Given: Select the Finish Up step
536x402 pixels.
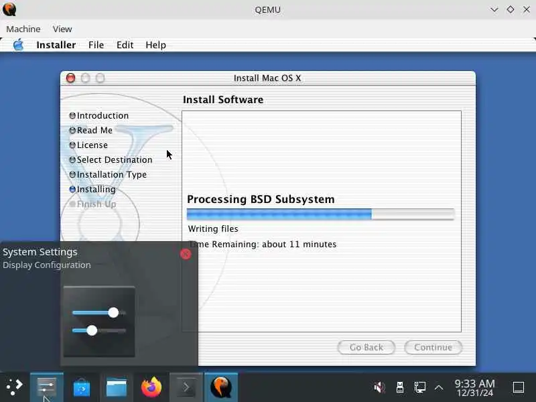Looking at the screenshot, I should click(93, 204).
